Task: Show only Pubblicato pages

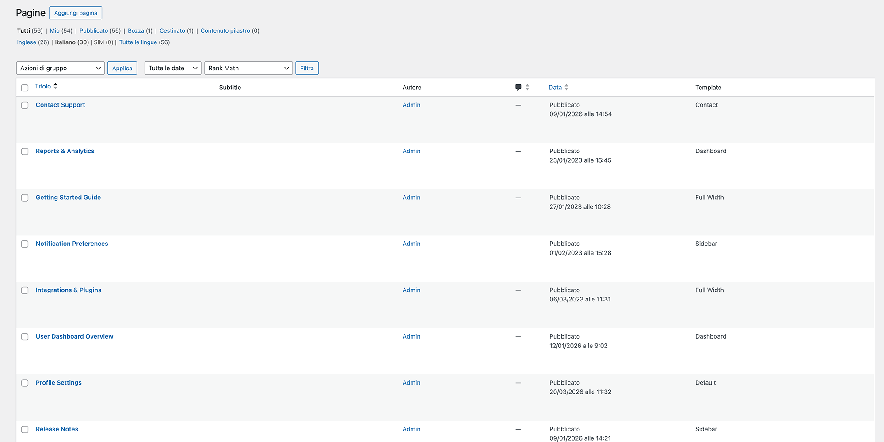Action: click(94, 30)
